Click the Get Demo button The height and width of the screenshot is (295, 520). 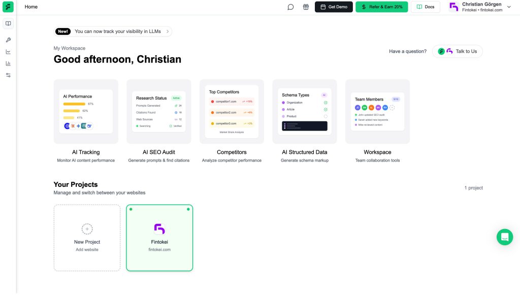click(334, 7)
